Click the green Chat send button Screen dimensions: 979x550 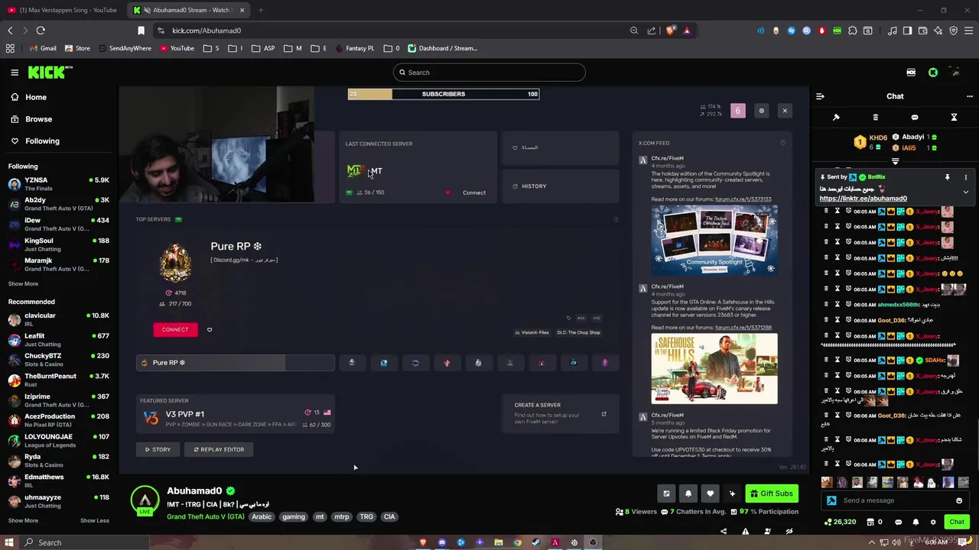pos(957,522)
